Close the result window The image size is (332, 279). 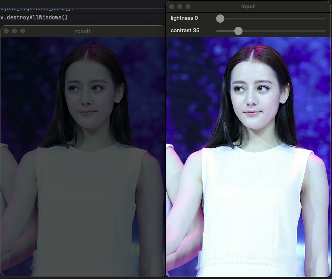6,31
